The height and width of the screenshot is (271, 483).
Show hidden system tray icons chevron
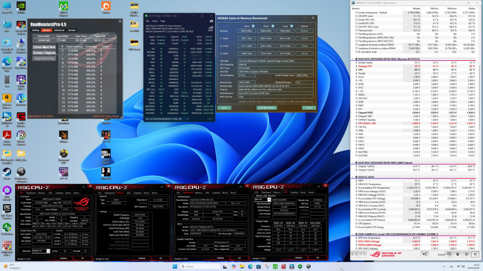444,266
